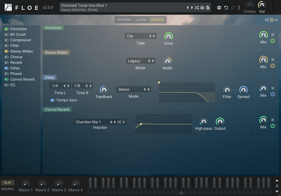Randomize preset with top-bar shuffle icon
This screenshot has height=196, width=281.
(x=197, y=8)
